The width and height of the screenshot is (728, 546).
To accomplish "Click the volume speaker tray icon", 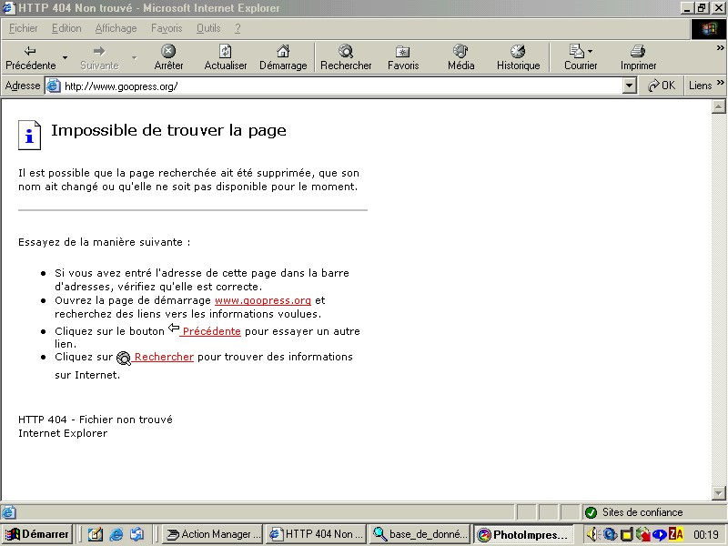I will click(593, 534).
